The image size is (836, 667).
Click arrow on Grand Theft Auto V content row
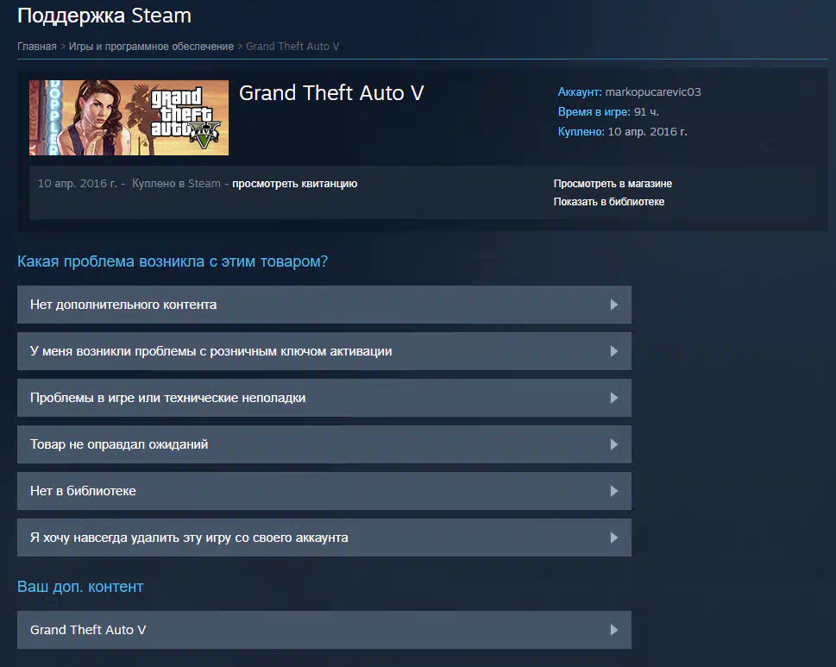[x=613, y=630]
